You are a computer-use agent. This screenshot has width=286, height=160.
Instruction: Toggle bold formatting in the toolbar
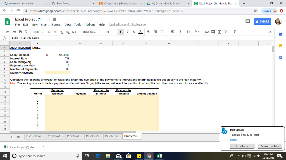(x=121, y=32)
